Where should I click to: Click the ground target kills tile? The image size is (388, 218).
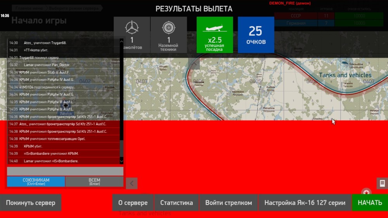click(x=168, y=35)
